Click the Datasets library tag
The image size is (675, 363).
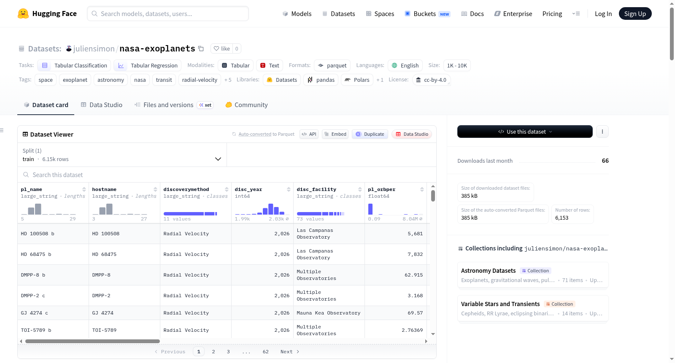coord(282,80)
